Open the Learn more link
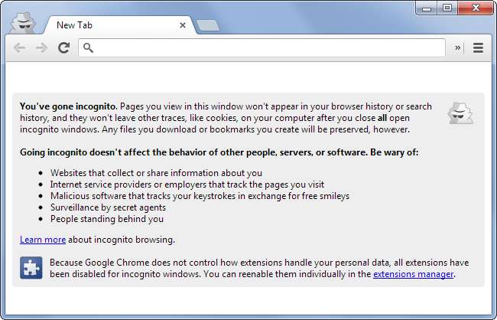 43,240
